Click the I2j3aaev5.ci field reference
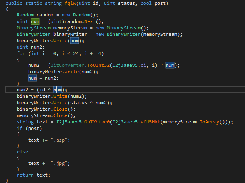This screenshot has height=183, width=245. pos(129,65)
